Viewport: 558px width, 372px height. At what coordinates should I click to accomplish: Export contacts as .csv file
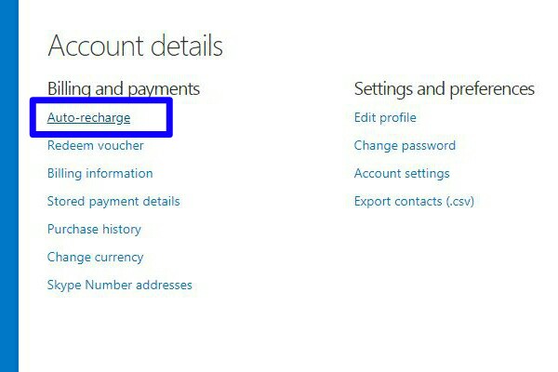pos(414,201)
